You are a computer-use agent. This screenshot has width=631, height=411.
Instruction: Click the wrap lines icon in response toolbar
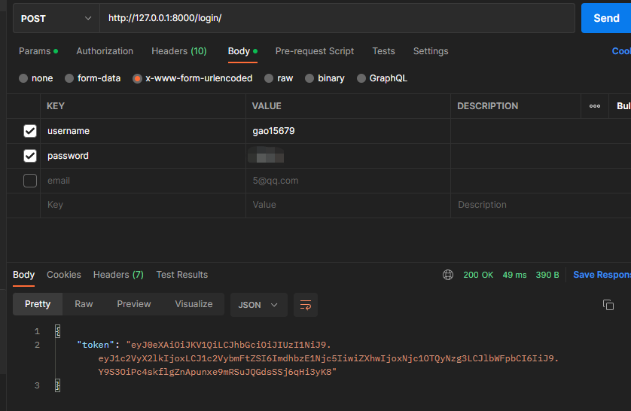pyautogui.click(x=306, y=305)
